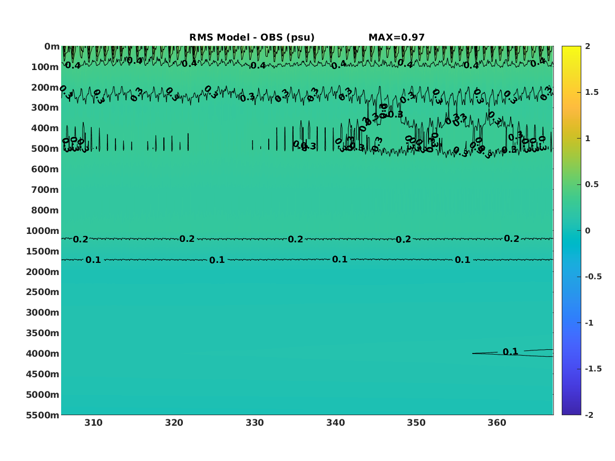This screenshot has width=615, height=461.
Task: Click the "5000m" depth tick label
Action: pos(43,395)
